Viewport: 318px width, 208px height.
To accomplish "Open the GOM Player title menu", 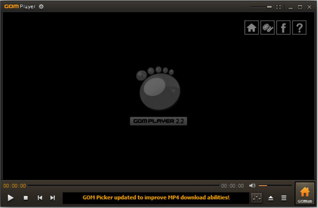I will point(20,6).
